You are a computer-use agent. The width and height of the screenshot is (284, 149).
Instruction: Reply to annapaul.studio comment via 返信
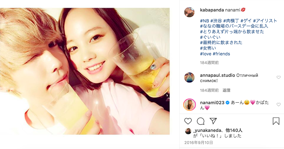click(x=226, y=90)
